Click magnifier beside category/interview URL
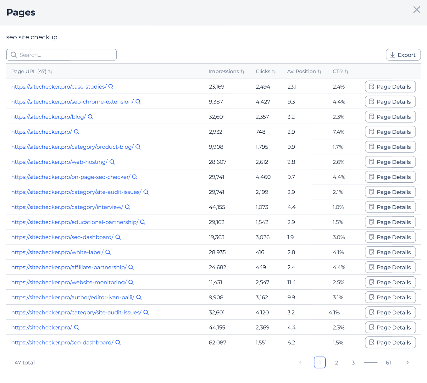The height and width of the screenshot is (383, 427). [x=128, y=207]
